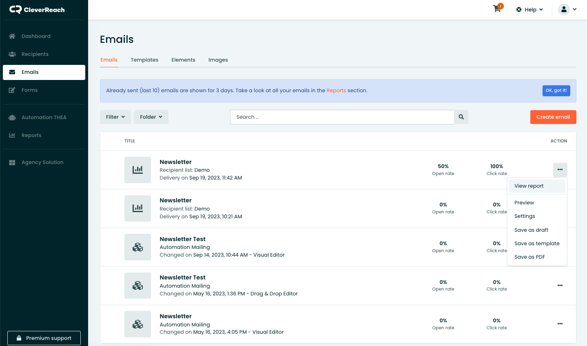Click the CleverReach logo
The height and width of the screenshot is (346, 587).
[x=37, y=9]
